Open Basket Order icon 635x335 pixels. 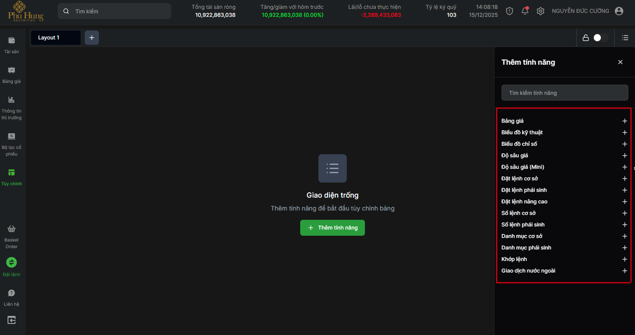pos(12,229)
